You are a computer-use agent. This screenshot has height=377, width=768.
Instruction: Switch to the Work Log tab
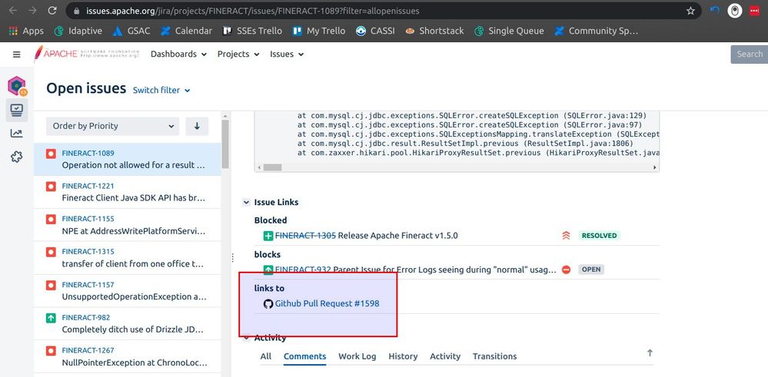click(x=357, y=356)
